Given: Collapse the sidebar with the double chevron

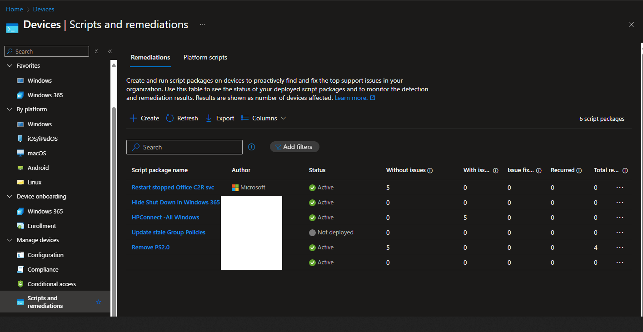Looking at the screenshot, I should (110, 51).
